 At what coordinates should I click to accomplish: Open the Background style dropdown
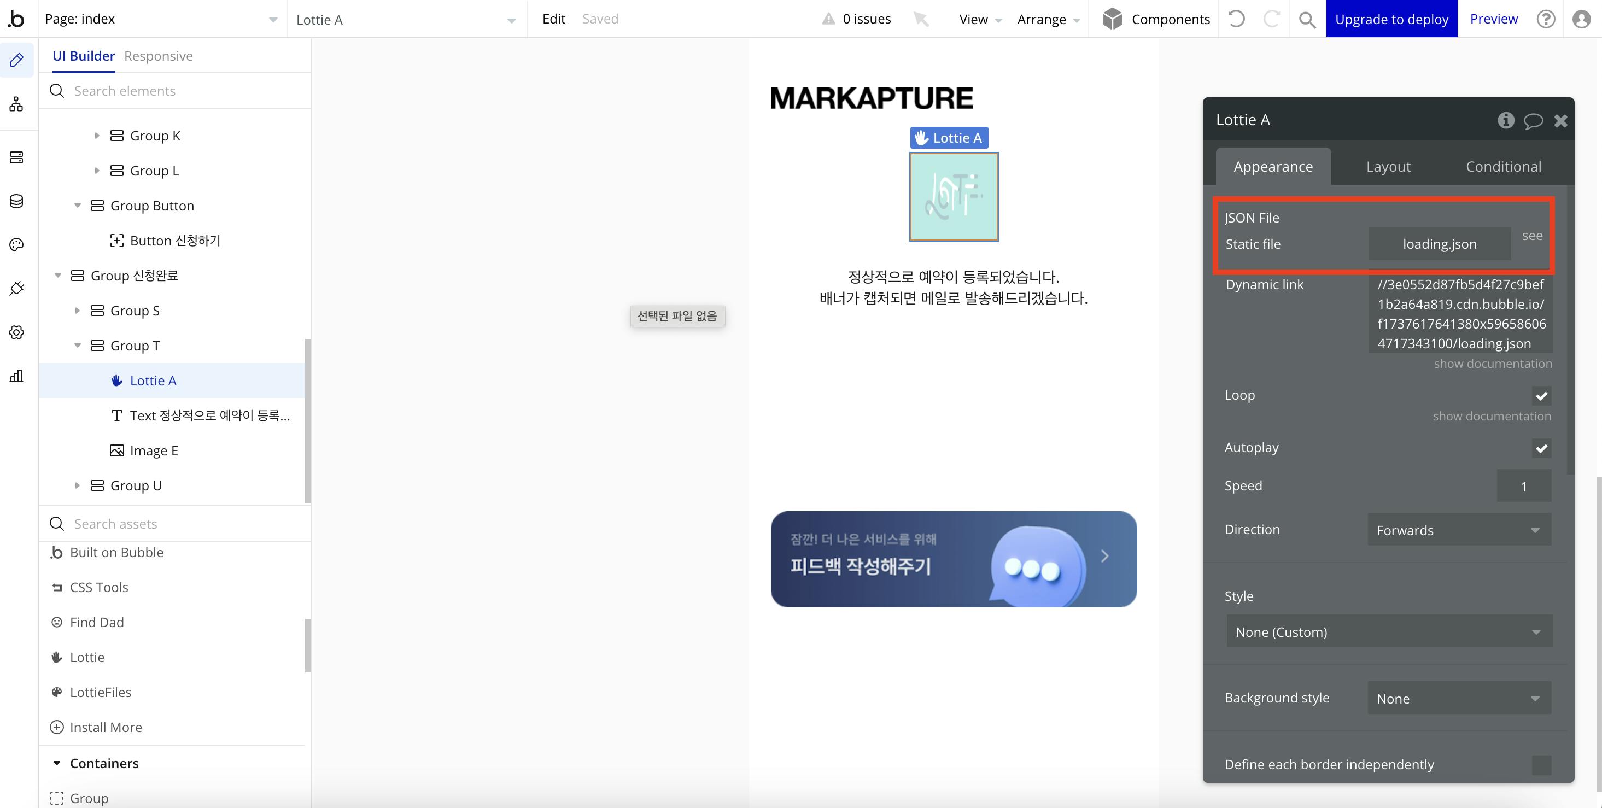[1459, 698]
